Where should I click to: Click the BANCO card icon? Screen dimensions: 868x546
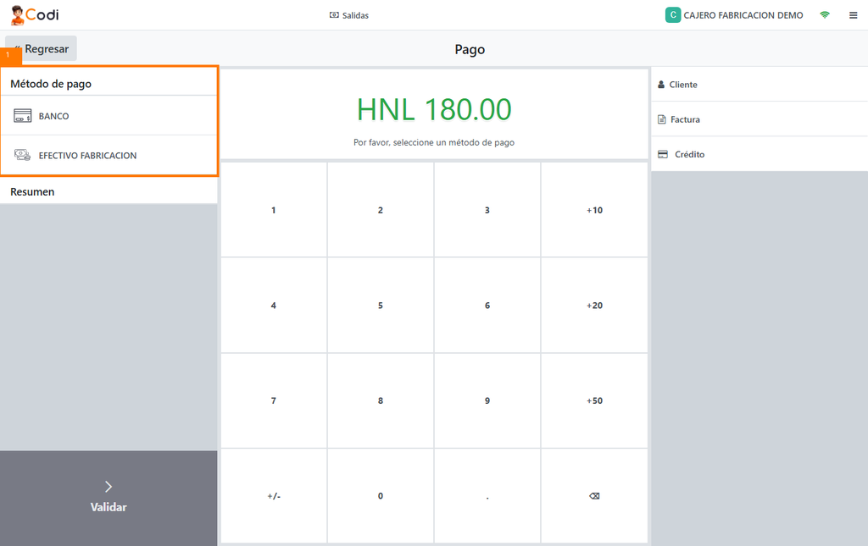coord(23,115)
